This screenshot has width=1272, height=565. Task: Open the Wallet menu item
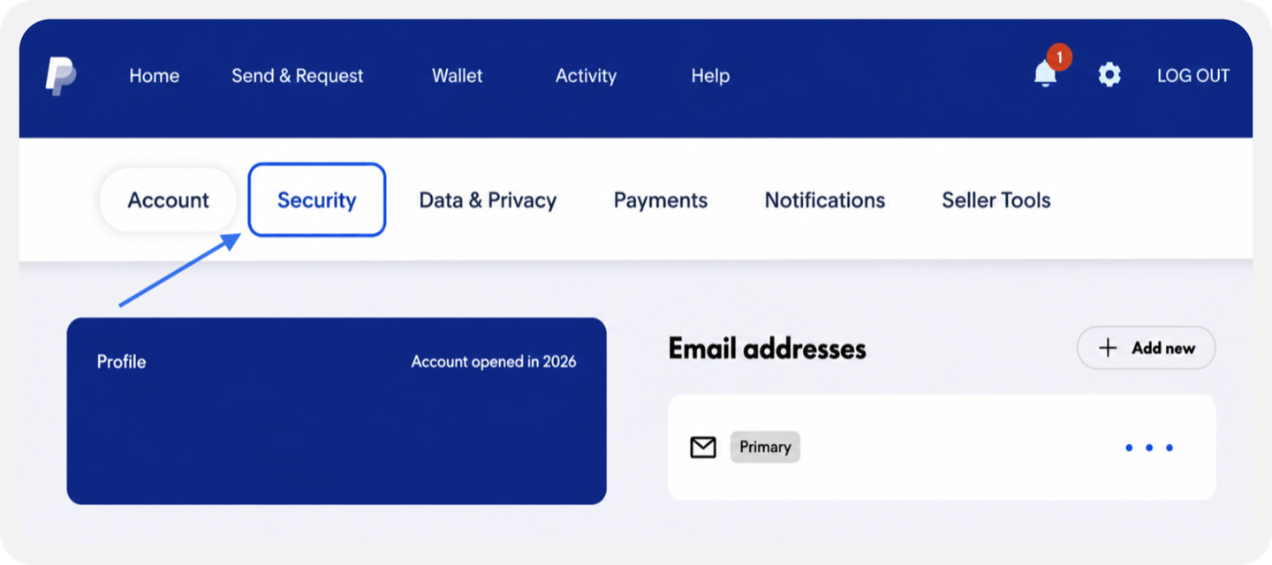coord(458,76)
